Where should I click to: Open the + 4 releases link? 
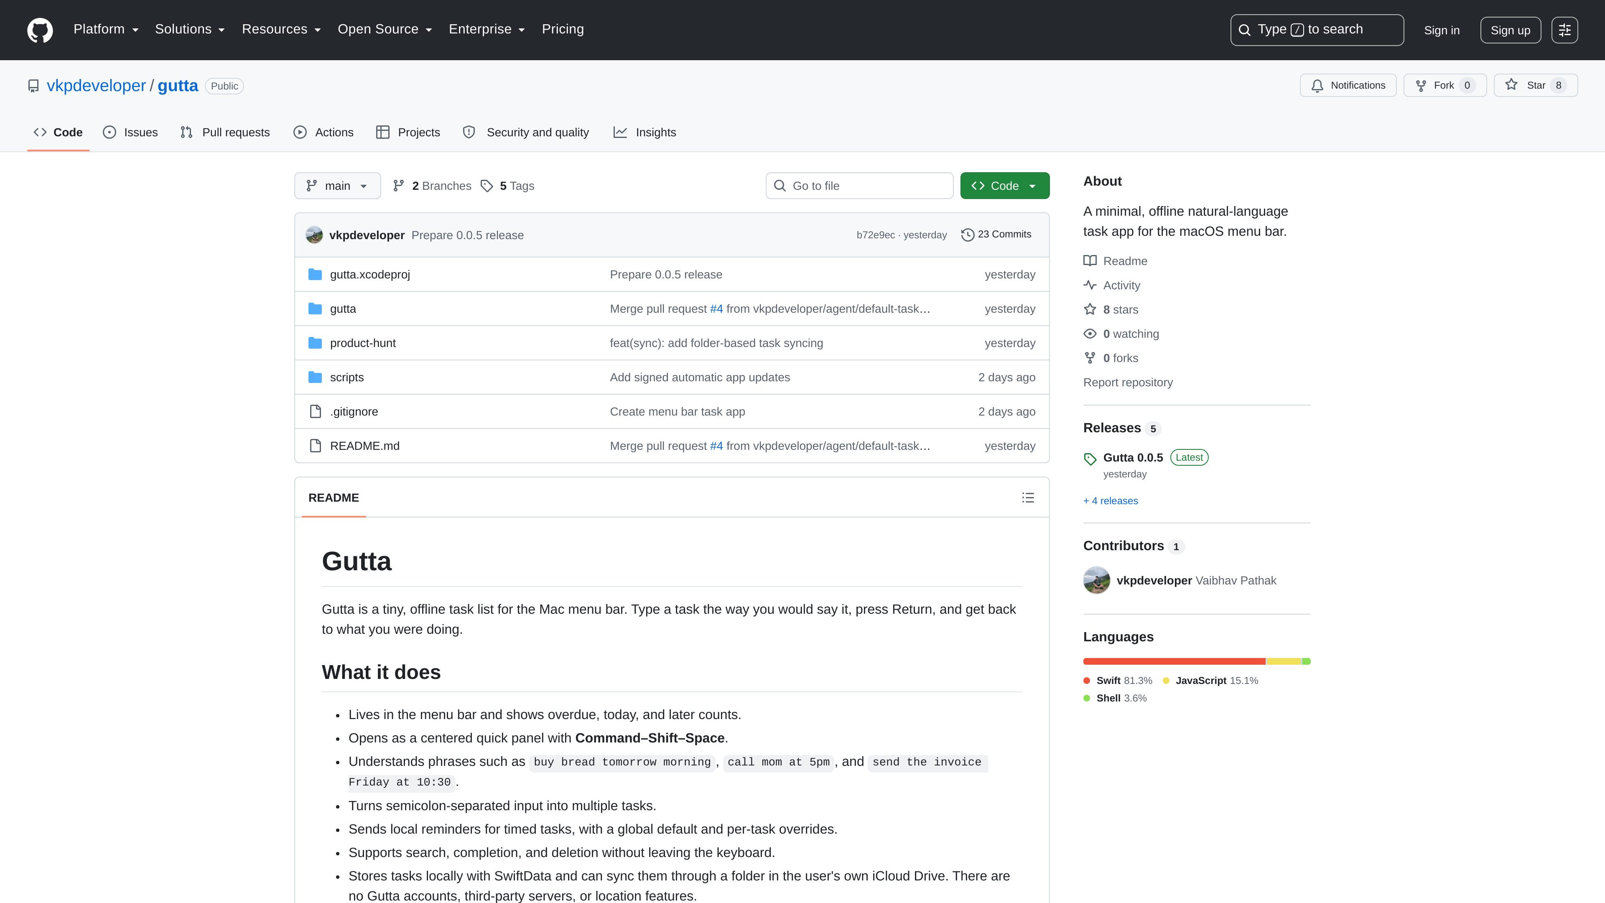pyautogui.click(x=1110, y=500)
